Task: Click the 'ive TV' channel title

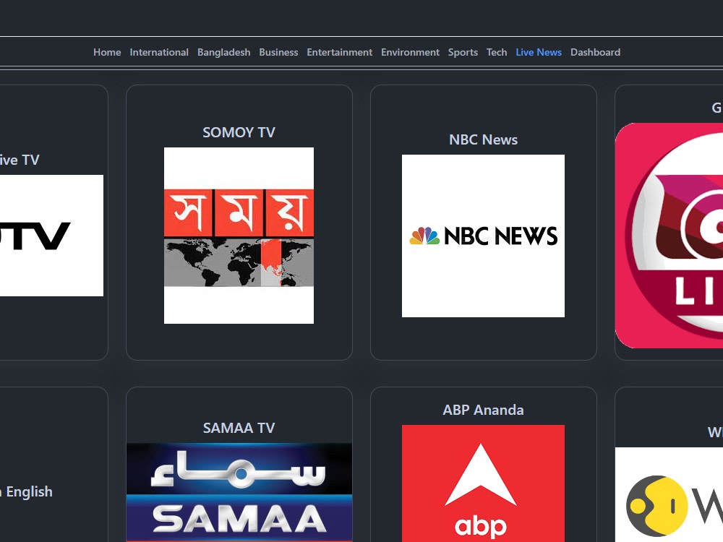Action: click(20, 160)
